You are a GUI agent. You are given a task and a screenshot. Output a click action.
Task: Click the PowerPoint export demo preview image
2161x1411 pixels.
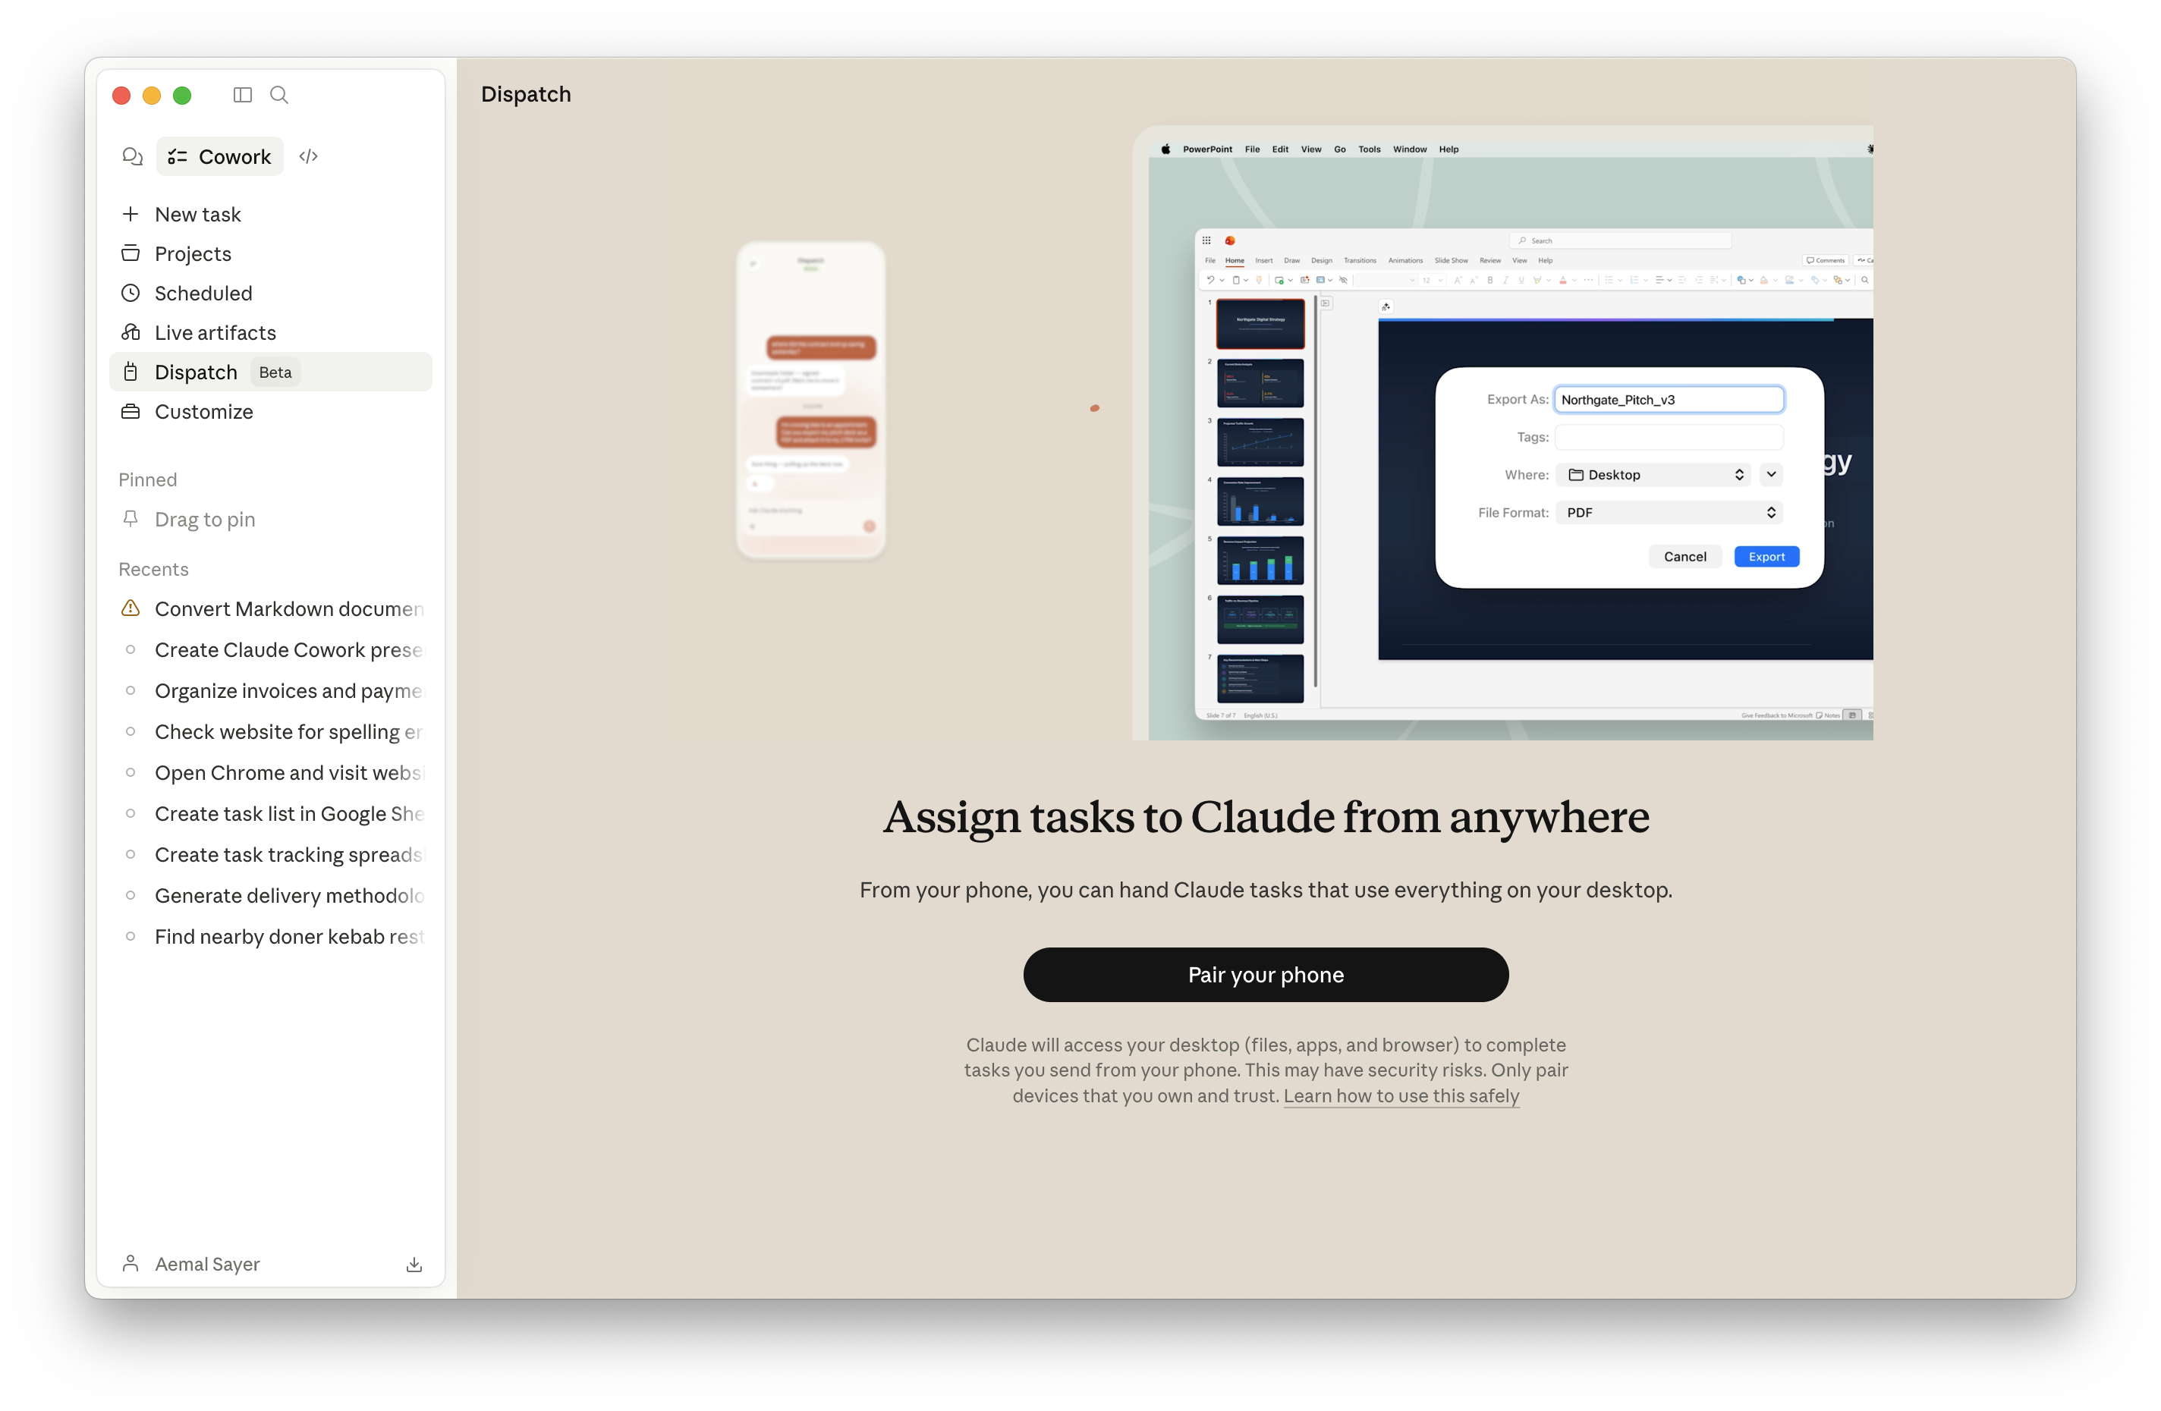1502,433
